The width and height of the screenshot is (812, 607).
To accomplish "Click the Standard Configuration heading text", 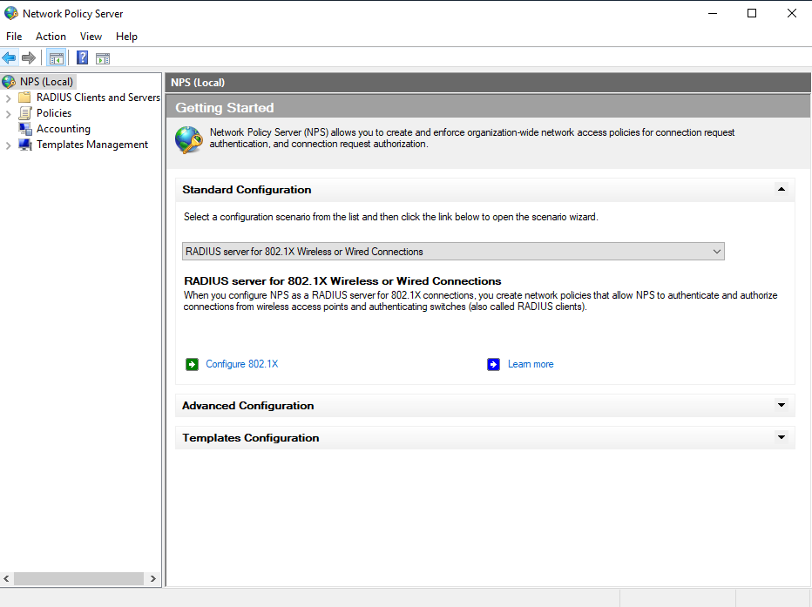I will pos(247,190).
